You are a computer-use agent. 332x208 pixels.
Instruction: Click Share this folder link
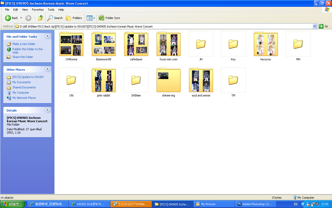23,57
